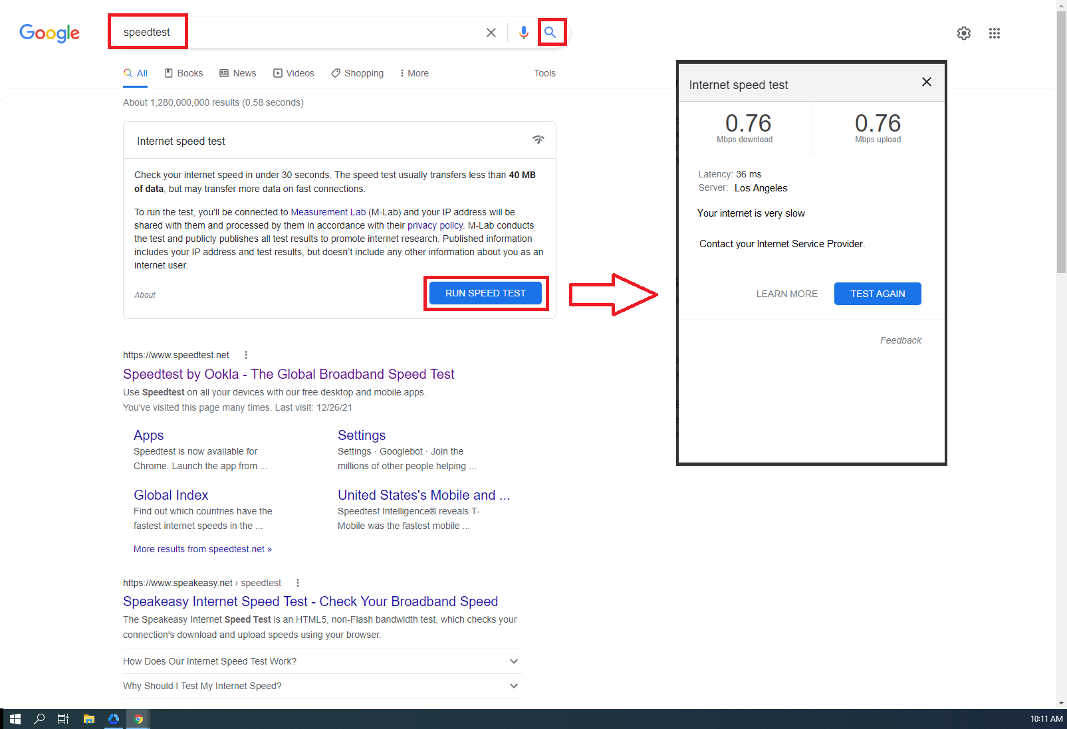Click the https://www.speedtest.net URL text

coord(176,355)
